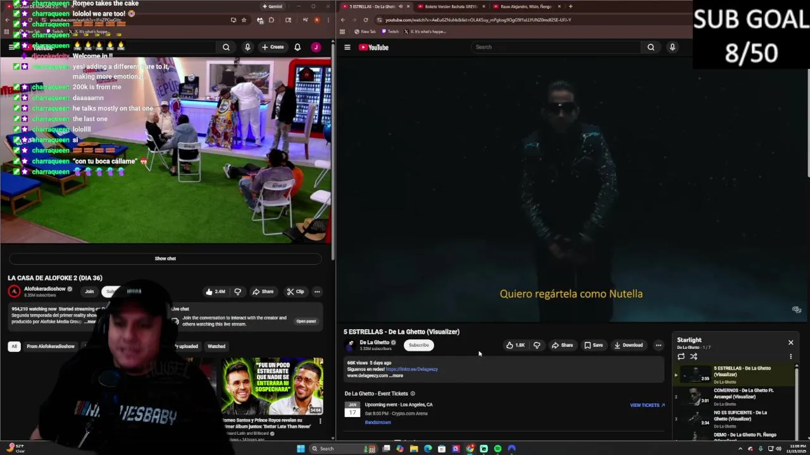Play NO ES SUFICIENTE from playlist
Viewport: 810px width, 455px height.
734,419
